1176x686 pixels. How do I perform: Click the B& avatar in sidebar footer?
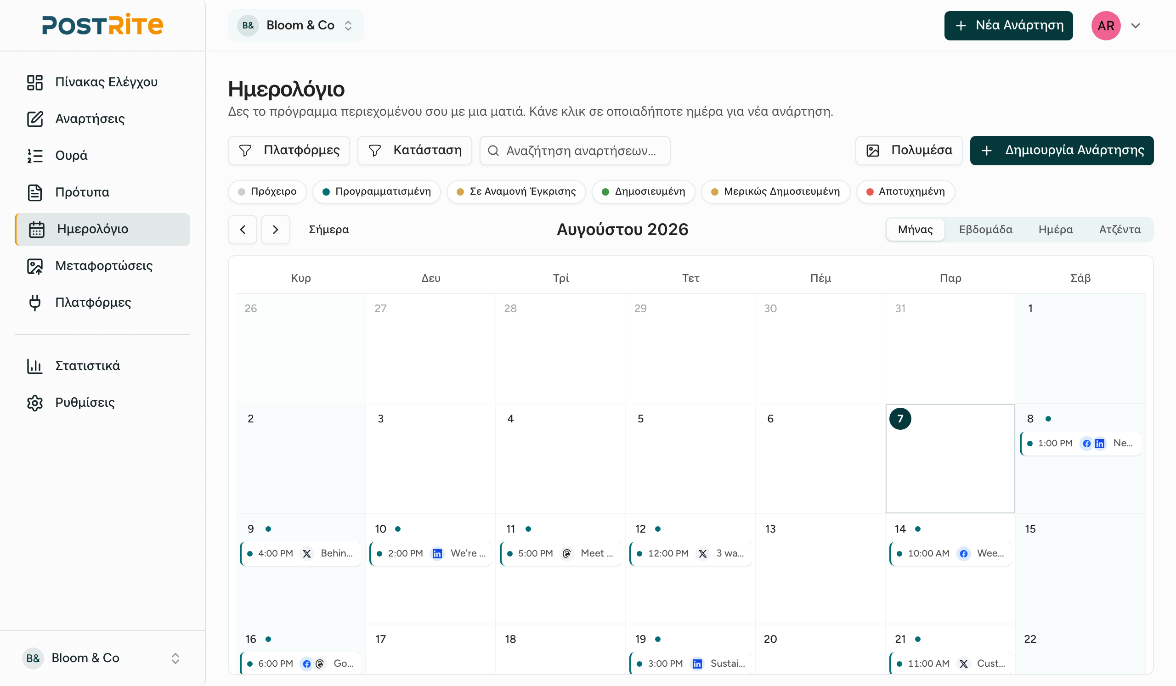click(x=33, y=658)
